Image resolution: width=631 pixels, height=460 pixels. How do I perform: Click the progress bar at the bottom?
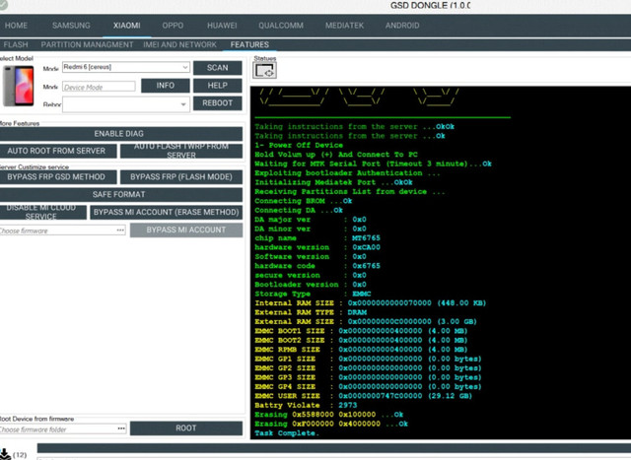coord(334,448)
